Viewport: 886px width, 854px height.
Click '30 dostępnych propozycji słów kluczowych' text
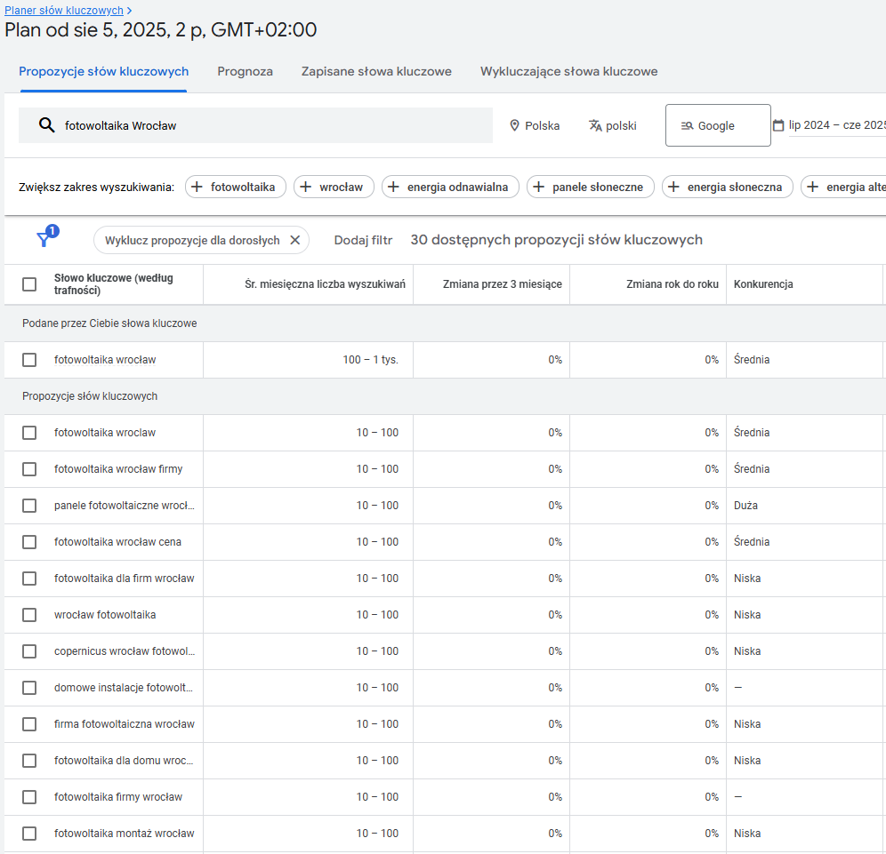[x=557, y=240]
